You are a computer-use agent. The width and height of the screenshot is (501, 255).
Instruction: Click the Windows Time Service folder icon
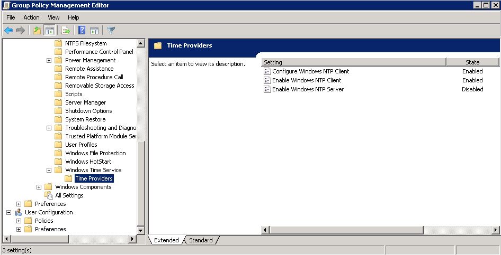tap(58, 170)
